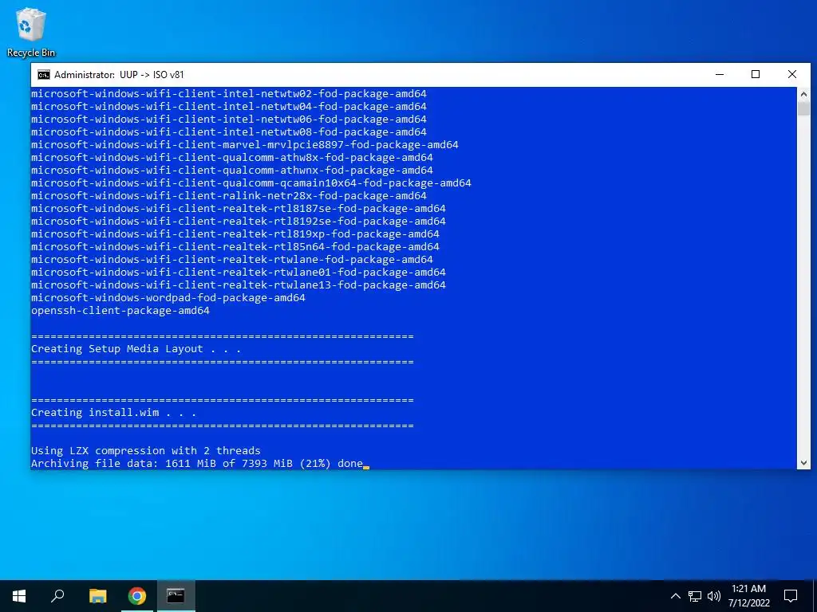Click the intel-netwtw08 package line
Viewport: 817px width, 612px height.
coord(229,132)
